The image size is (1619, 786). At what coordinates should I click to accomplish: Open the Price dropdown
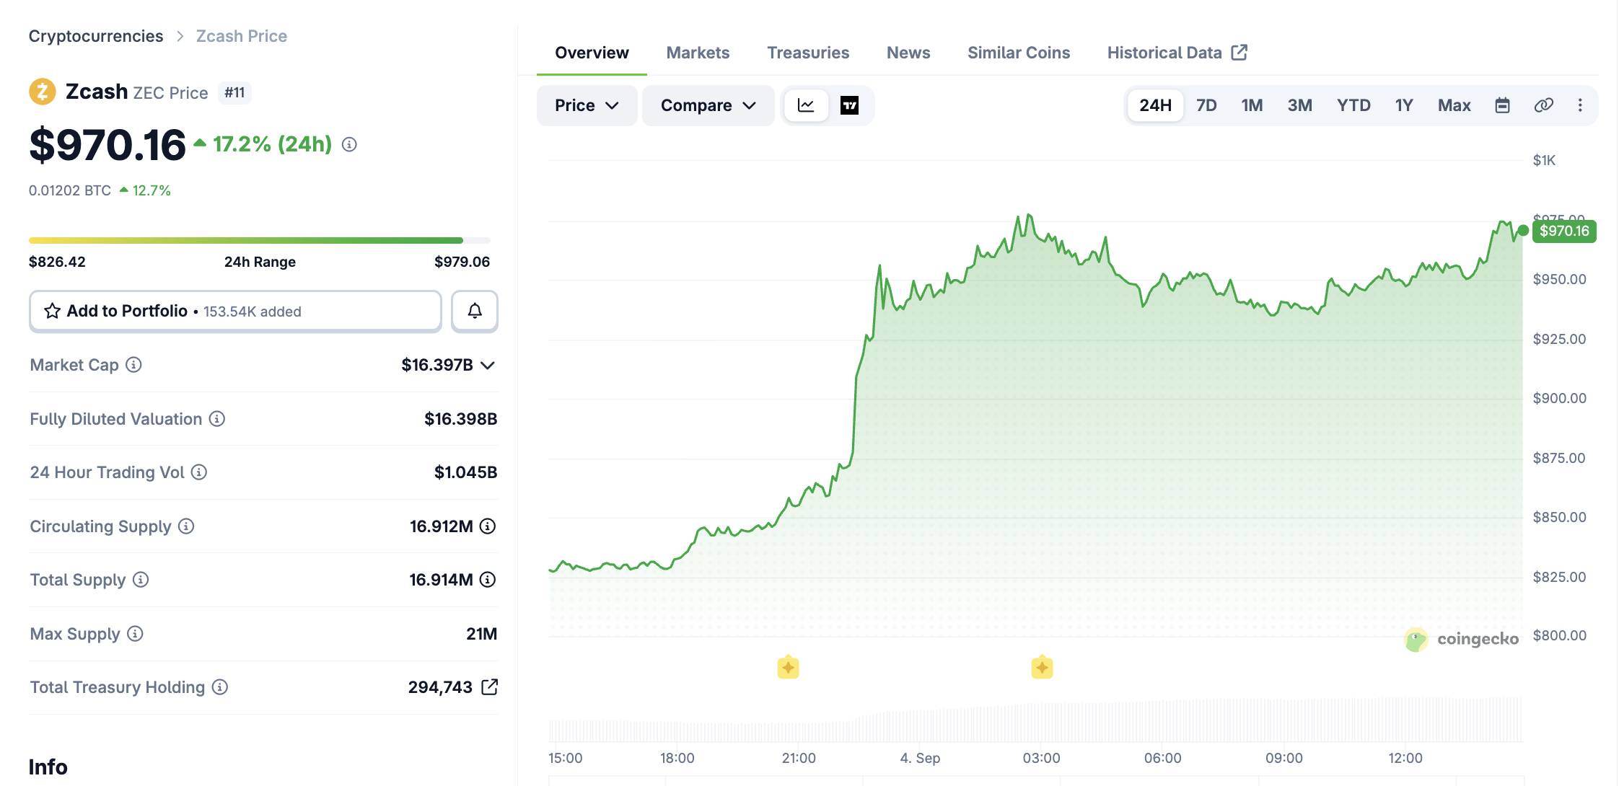point(587,105)
